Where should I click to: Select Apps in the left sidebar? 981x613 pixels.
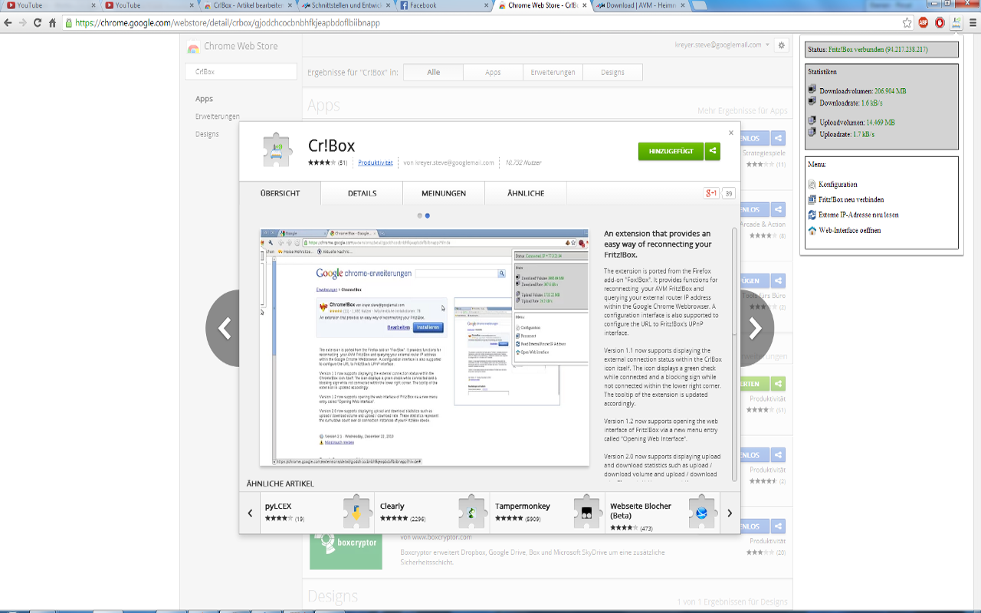tap(204, 99)
